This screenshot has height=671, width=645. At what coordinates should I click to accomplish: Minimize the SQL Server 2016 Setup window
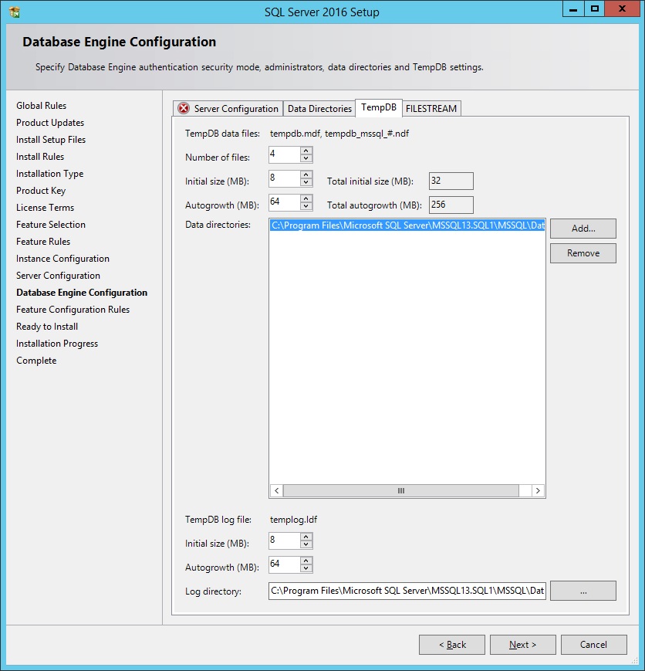coord(573,9)
